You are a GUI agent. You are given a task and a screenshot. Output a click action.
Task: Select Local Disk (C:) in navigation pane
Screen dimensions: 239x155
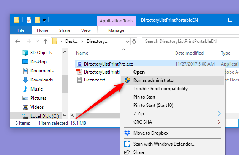[44, 116]
